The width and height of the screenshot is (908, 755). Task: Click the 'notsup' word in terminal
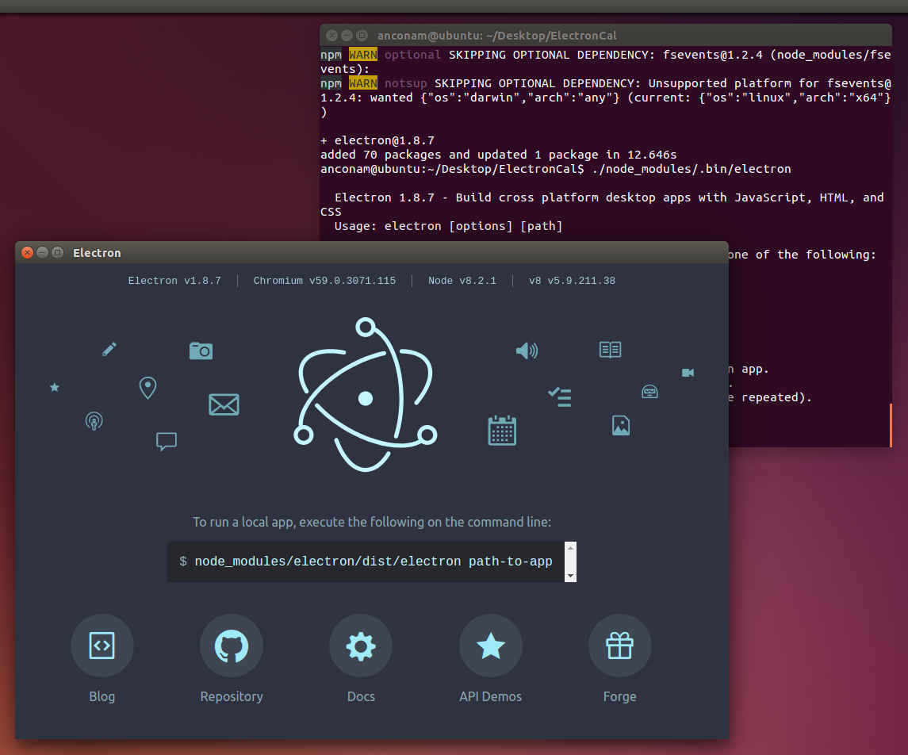[x=405, y=83]
